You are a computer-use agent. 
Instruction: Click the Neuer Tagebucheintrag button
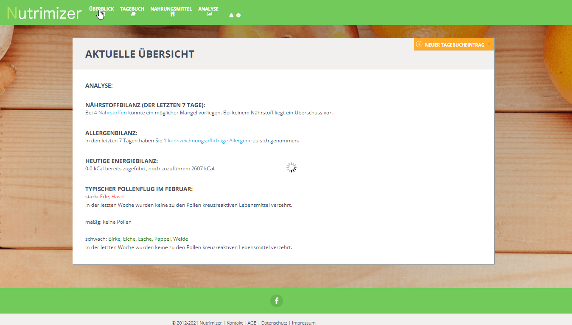454,44
